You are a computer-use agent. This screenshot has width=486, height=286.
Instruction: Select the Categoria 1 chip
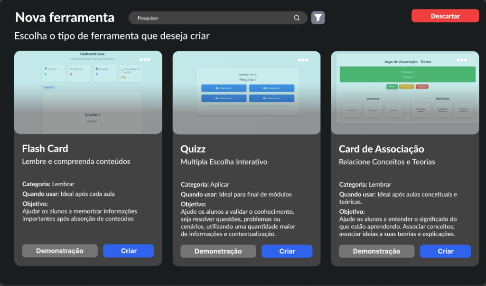[50, 87]
